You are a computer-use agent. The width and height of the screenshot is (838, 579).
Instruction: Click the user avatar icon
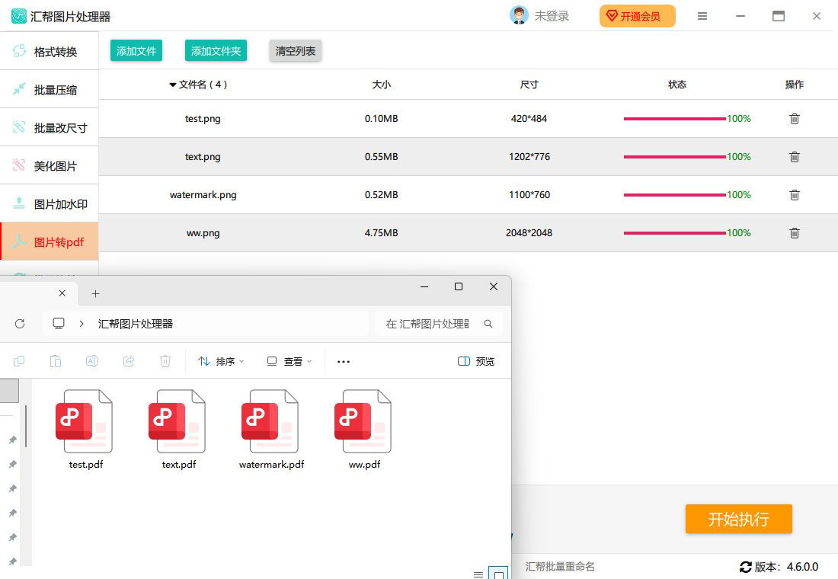[x=519, y=15]
